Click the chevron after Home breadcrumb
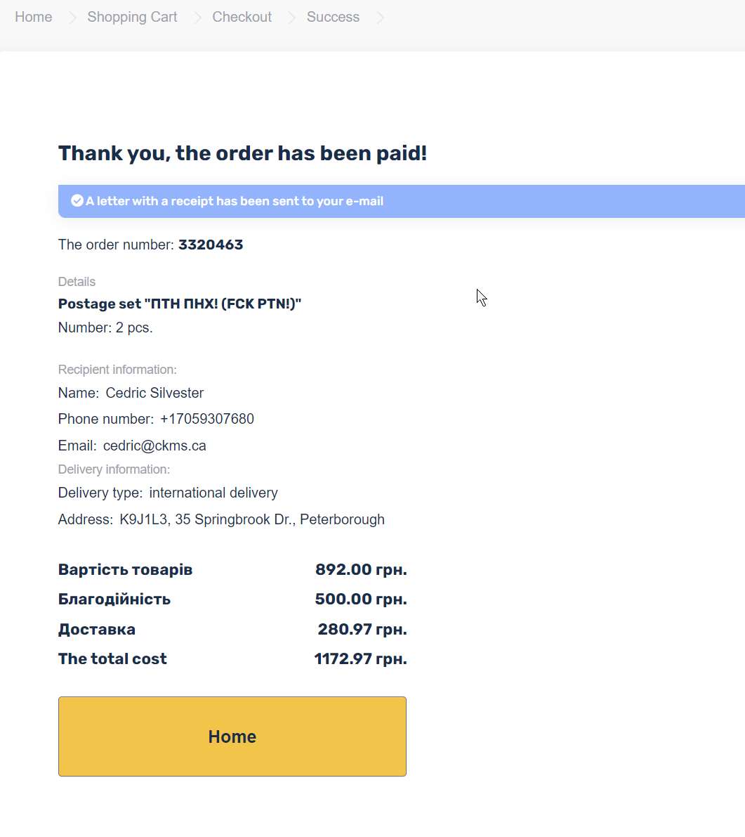 click(x=71, y=18)
